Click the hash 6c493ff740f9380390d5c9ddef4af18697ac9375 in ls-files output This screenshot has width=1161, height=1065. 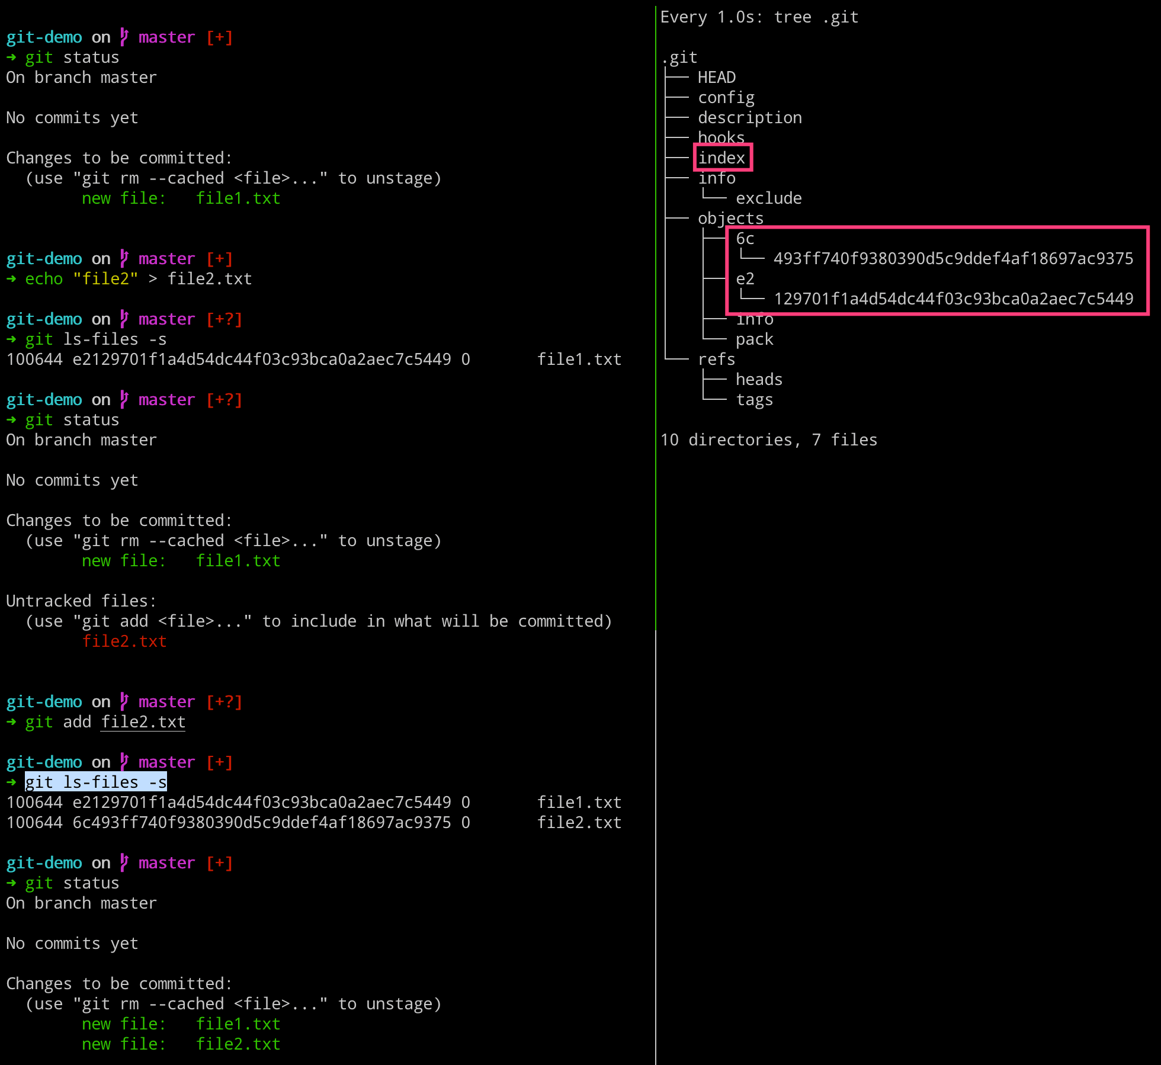point(262,822)
